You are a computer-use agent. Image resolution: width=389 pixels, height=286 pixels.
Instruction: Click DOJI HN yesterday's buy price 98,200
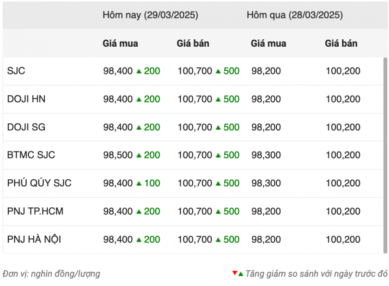point(266,99)
